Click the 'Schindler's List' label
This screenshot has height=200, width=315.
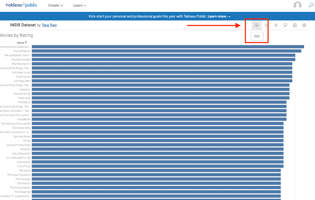coord(21,72)
